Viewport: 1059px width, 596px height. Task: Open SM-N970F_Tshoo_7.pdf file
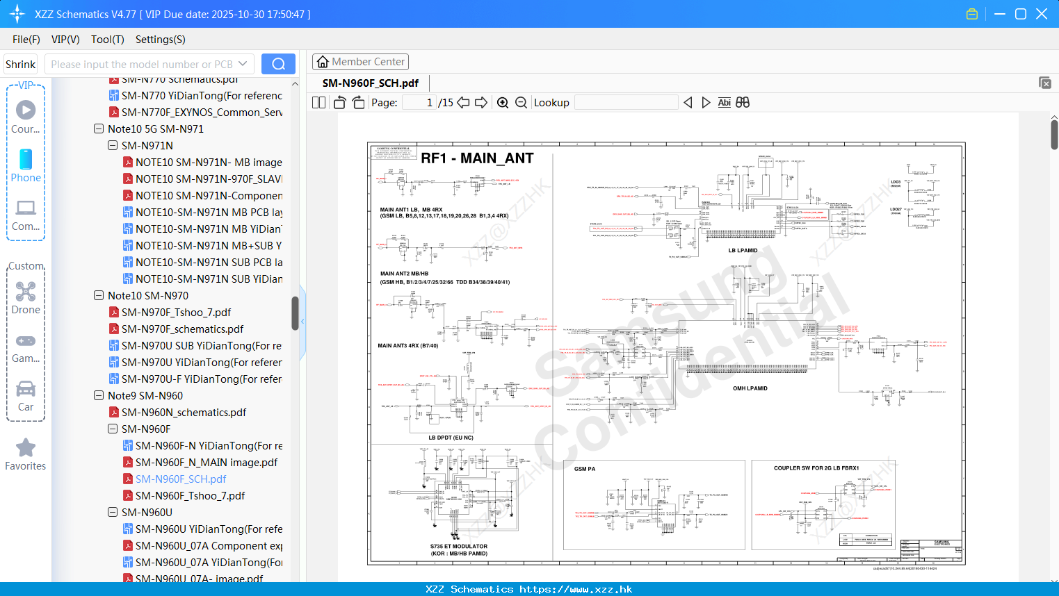pyautogui.click(x=176, y=312)
